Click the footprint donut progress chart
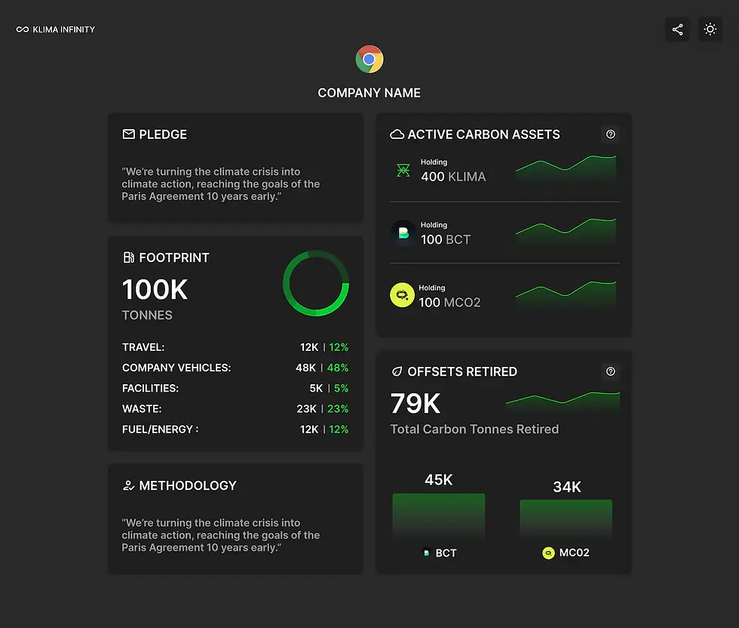 tap(316, 283)
